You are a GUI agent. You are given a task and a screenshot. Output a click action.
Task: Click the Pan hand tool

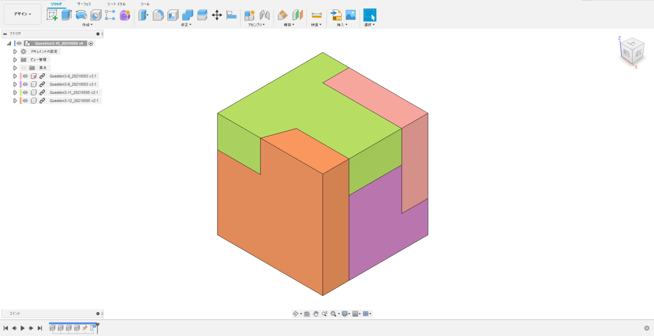coord(316,314)
